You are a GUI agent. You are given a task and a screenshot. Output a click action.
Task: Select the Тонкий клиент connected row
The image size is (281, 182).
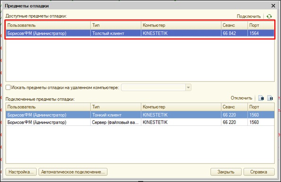pyautogui.click(x=140, y=115)
